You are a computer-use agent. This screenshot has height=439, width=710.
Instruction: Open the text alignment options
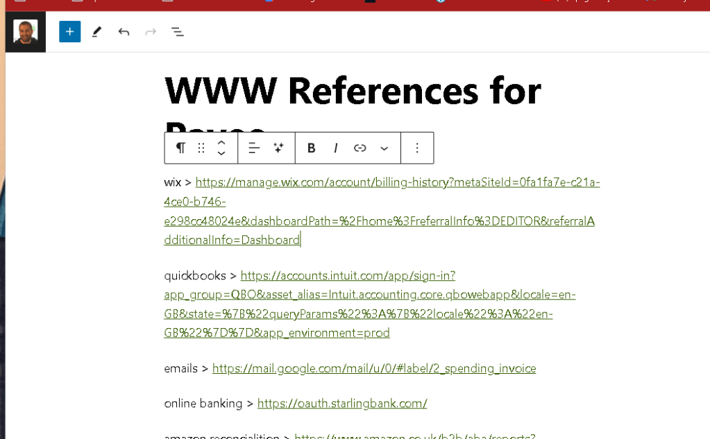[254, 148]
